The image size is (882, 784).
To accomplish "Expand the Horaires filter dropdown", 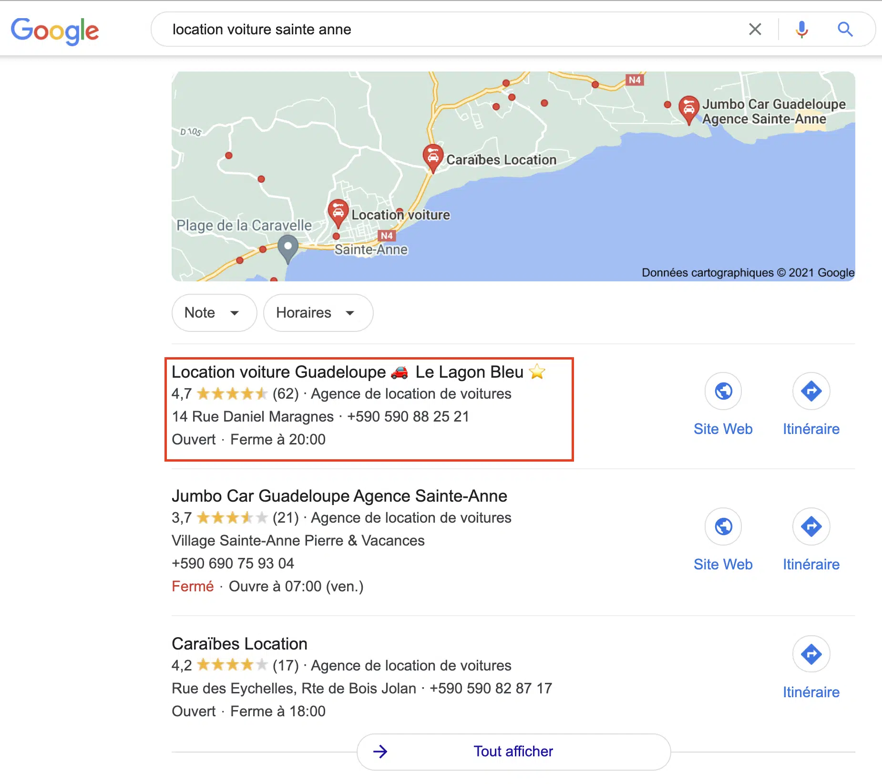I will pyautogui.click(x=318, y=313).
